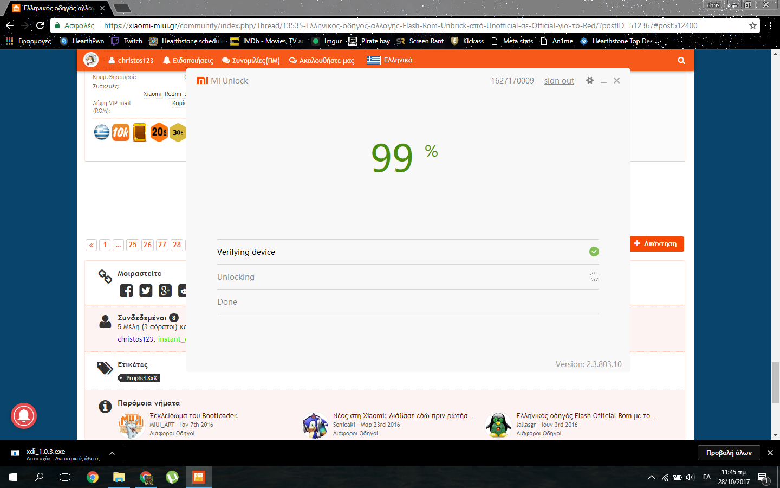Click the 20 badge icon

pos(159,132)
